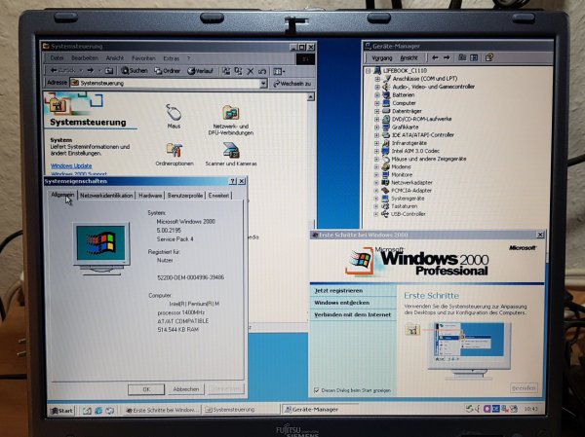The height and width of the screenshot is (437, 585).
Task: Select the Infrarotgeräte tree row
Action: (x=409, y=143)
